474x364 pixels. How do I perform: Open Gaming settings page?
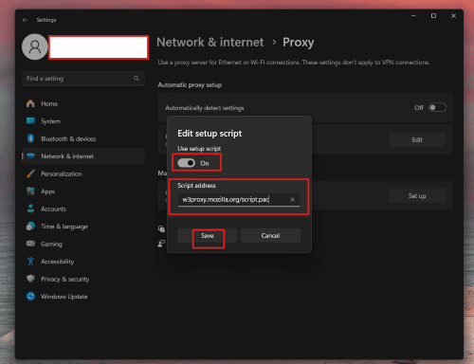(83, 244)
